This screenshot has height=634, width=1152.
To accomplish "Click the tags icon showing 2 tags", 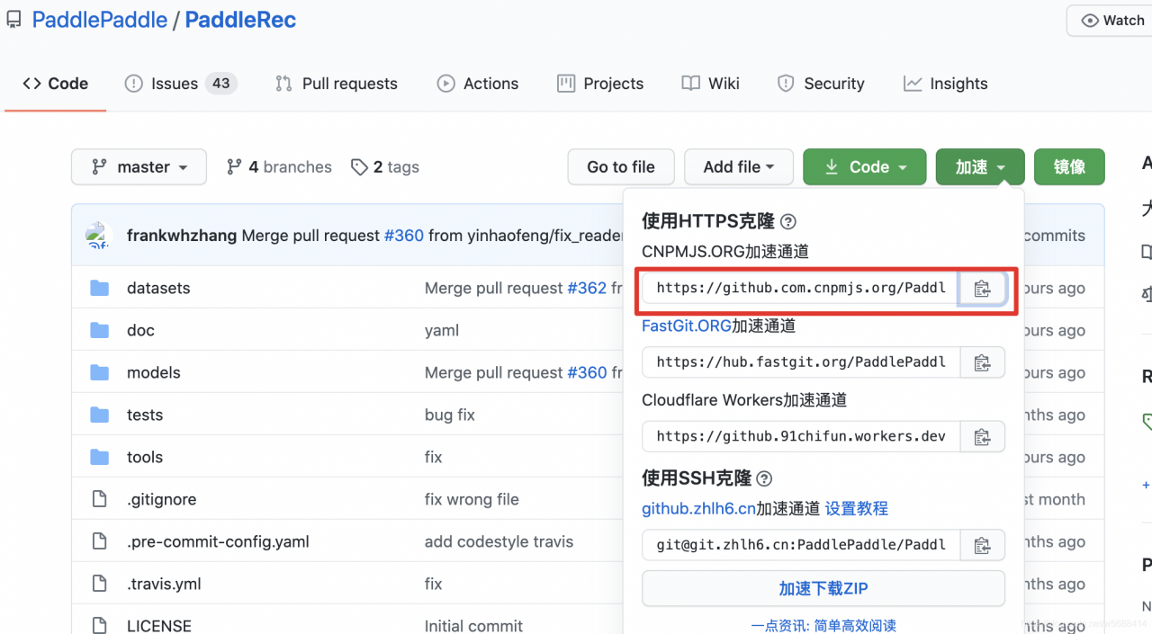I will (360, 167).
